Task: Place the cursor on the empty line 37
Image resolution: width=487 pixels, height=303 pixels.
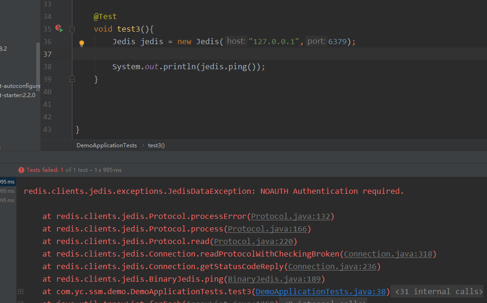Action: [232, 54]
